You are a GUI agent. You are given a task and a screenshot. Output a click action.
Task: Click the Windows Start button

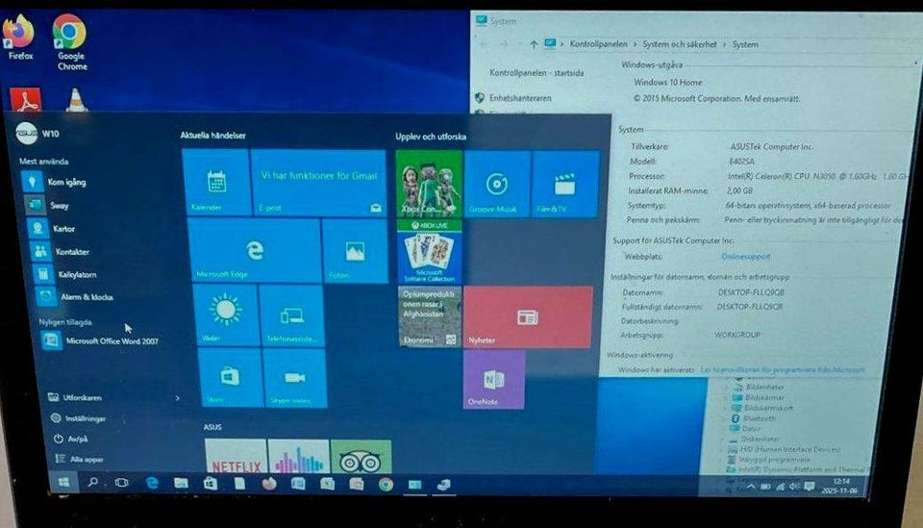pyautogui.click(x=64, y=482)
